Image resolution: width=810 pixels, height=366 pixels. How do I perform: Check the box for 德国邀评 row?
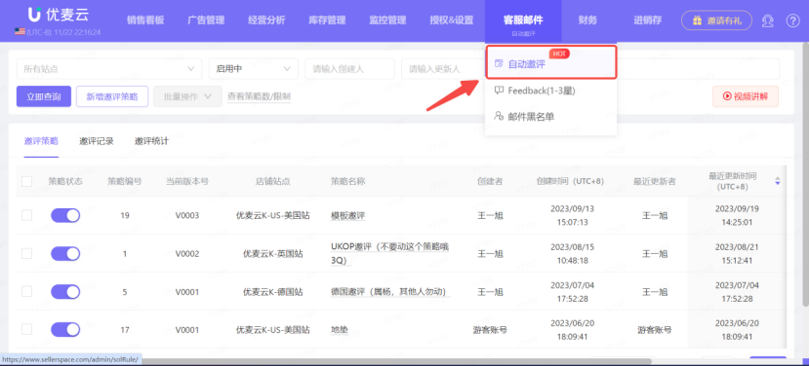[27, 292]
